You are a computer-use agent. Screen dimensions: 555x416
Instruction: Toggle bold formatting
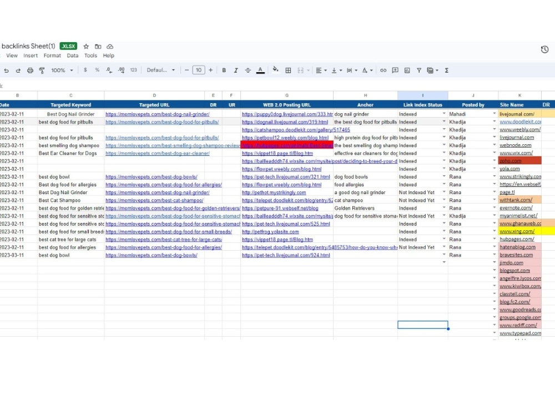(x=224, y=70)
